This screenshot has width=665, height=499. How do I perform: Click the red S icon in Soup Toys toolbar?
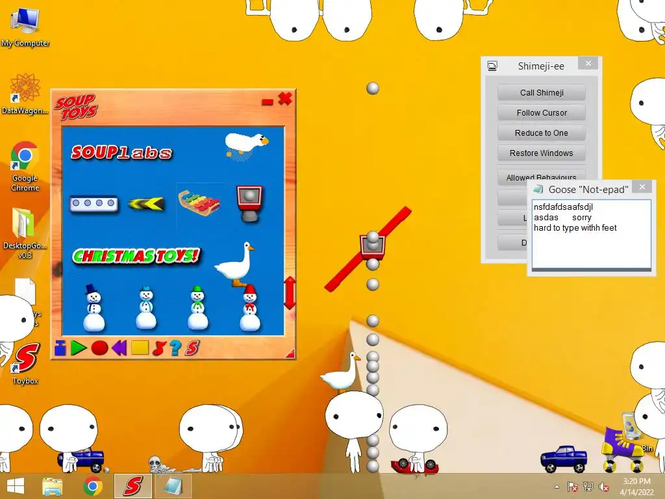[192, 348]
